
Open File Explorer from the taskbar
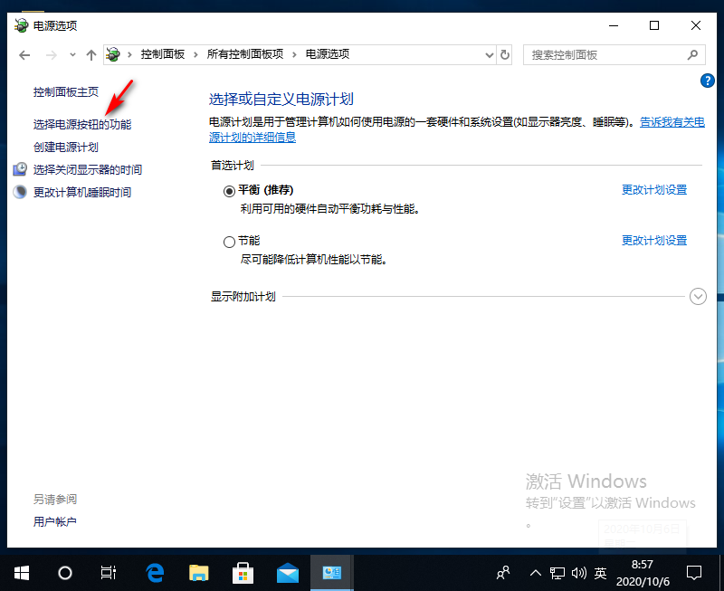pyautogui.click(x=198, y=572)
